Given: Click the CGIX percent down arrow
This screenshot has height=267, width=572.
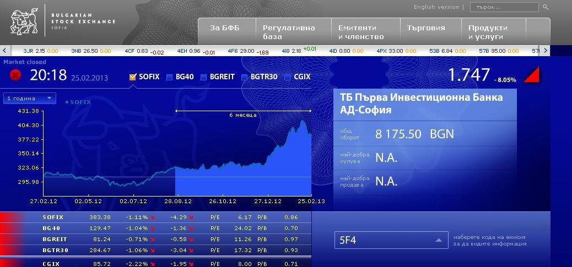Looking at the screenshot, I should coord(153,264).
